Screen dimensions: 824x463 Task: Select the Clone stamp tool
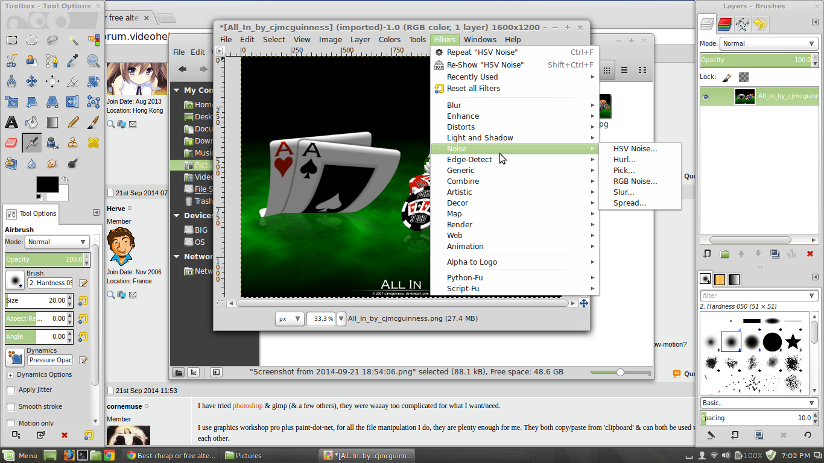tap(73, 143)
